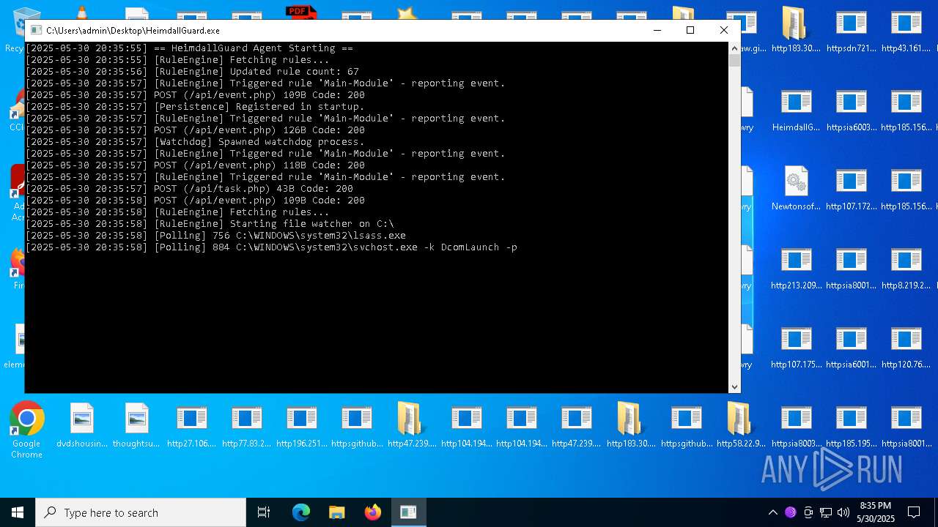Click the volume icon in system tray
Viewport: 938px width, 527px height.
coord(843,512)
